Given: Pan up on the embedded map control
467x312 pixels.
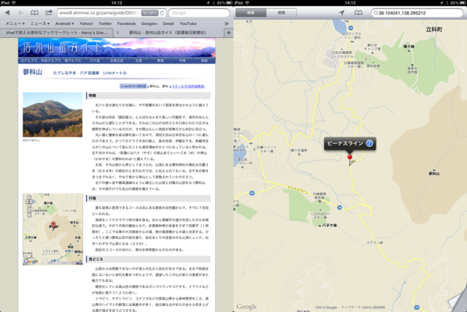Looking at the screenshot, I should (29, 197).
